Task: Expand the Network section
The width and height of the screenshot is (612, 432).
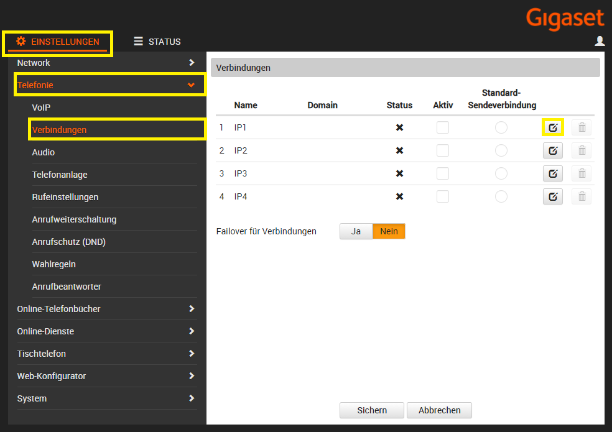Action: [x=106, y=63]
